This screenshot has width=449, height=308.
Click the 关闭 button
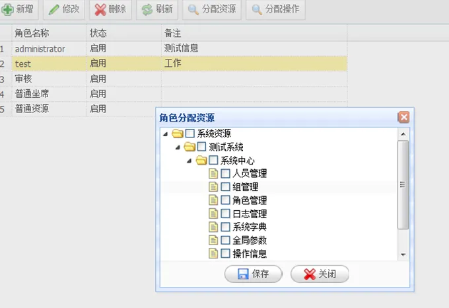click(x=320, y=274)
